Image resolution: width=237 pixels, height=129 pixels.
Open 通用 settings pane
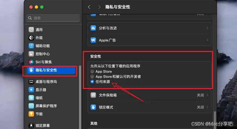pos(51,30)
